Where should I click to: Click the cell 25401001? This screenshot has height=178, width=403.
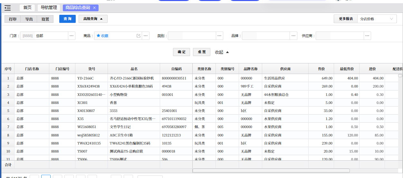[176, 111]
